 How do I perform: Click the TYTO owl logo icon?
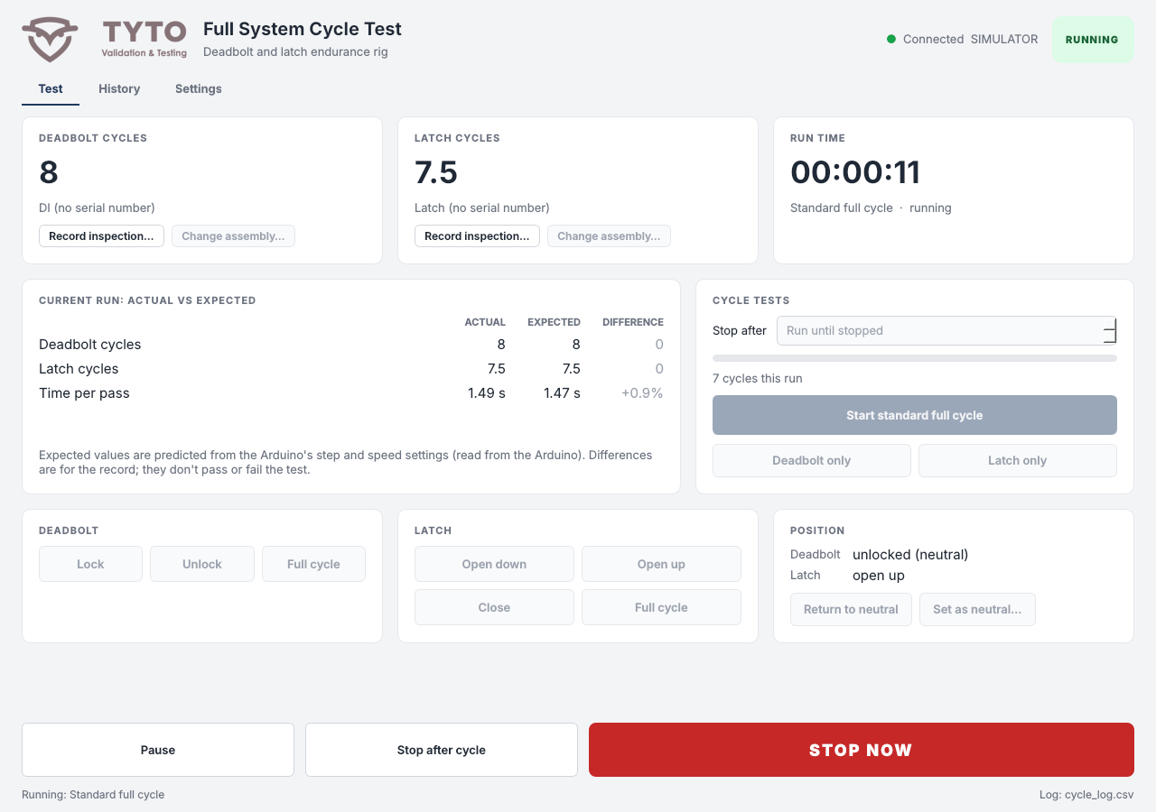pos(50,40)
